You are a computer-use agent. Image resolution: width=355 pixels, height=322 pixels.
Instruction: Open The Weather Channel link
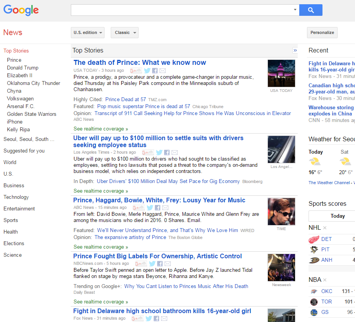329,183
